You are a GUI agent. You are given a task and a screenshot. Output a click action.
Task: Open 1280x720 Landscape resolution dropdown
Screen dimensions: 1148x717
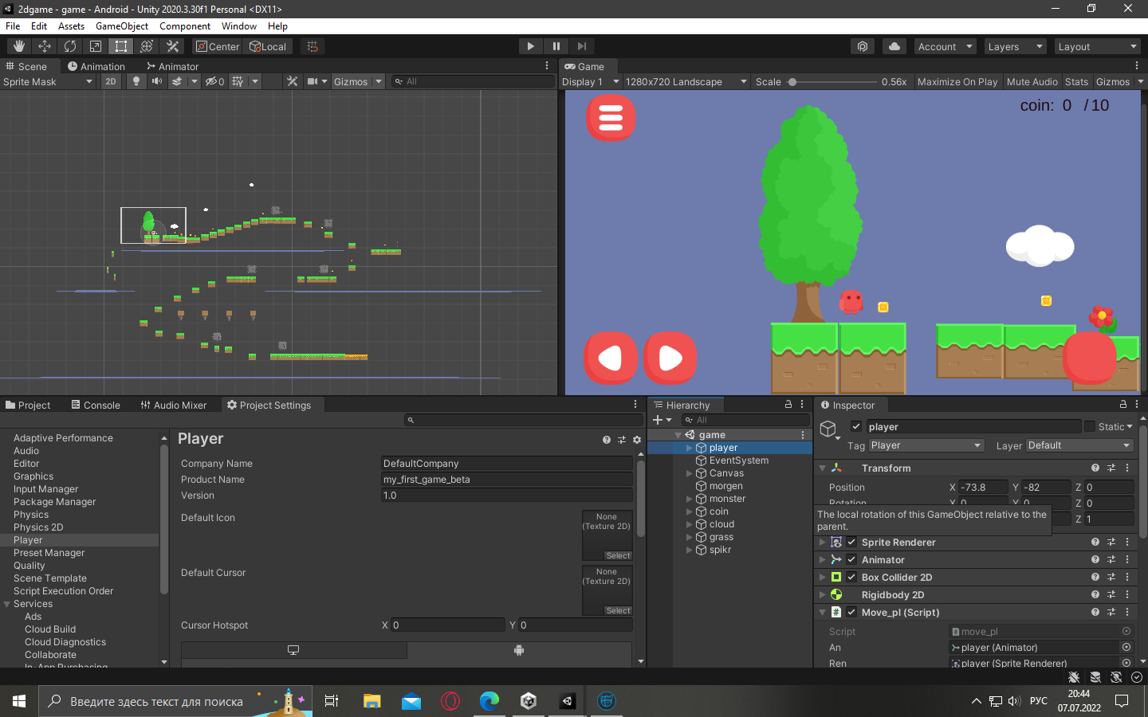tap(686, 81)
